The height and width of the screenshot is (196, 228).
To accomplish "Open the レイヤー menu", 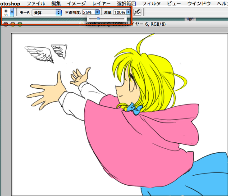I will pyautogui.click(x=101, y=3).
